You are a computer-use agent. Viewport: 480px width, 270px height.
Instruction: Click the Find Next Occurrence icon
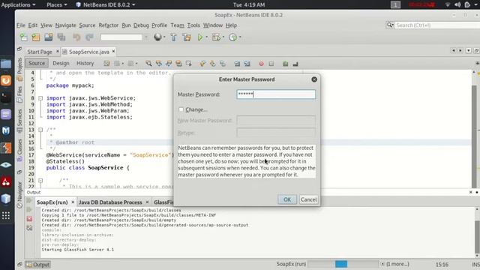click(169, 63)
